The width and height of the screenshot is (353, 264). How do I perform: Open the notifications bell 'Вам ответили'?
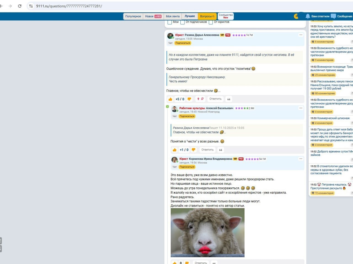click(308, 16)
